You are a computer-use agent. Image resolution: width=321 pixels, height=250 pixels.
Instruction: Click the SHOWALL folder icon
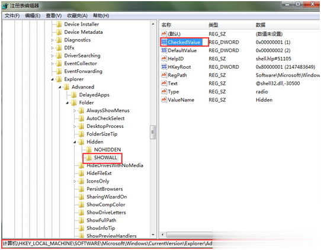tap(89, 158)
